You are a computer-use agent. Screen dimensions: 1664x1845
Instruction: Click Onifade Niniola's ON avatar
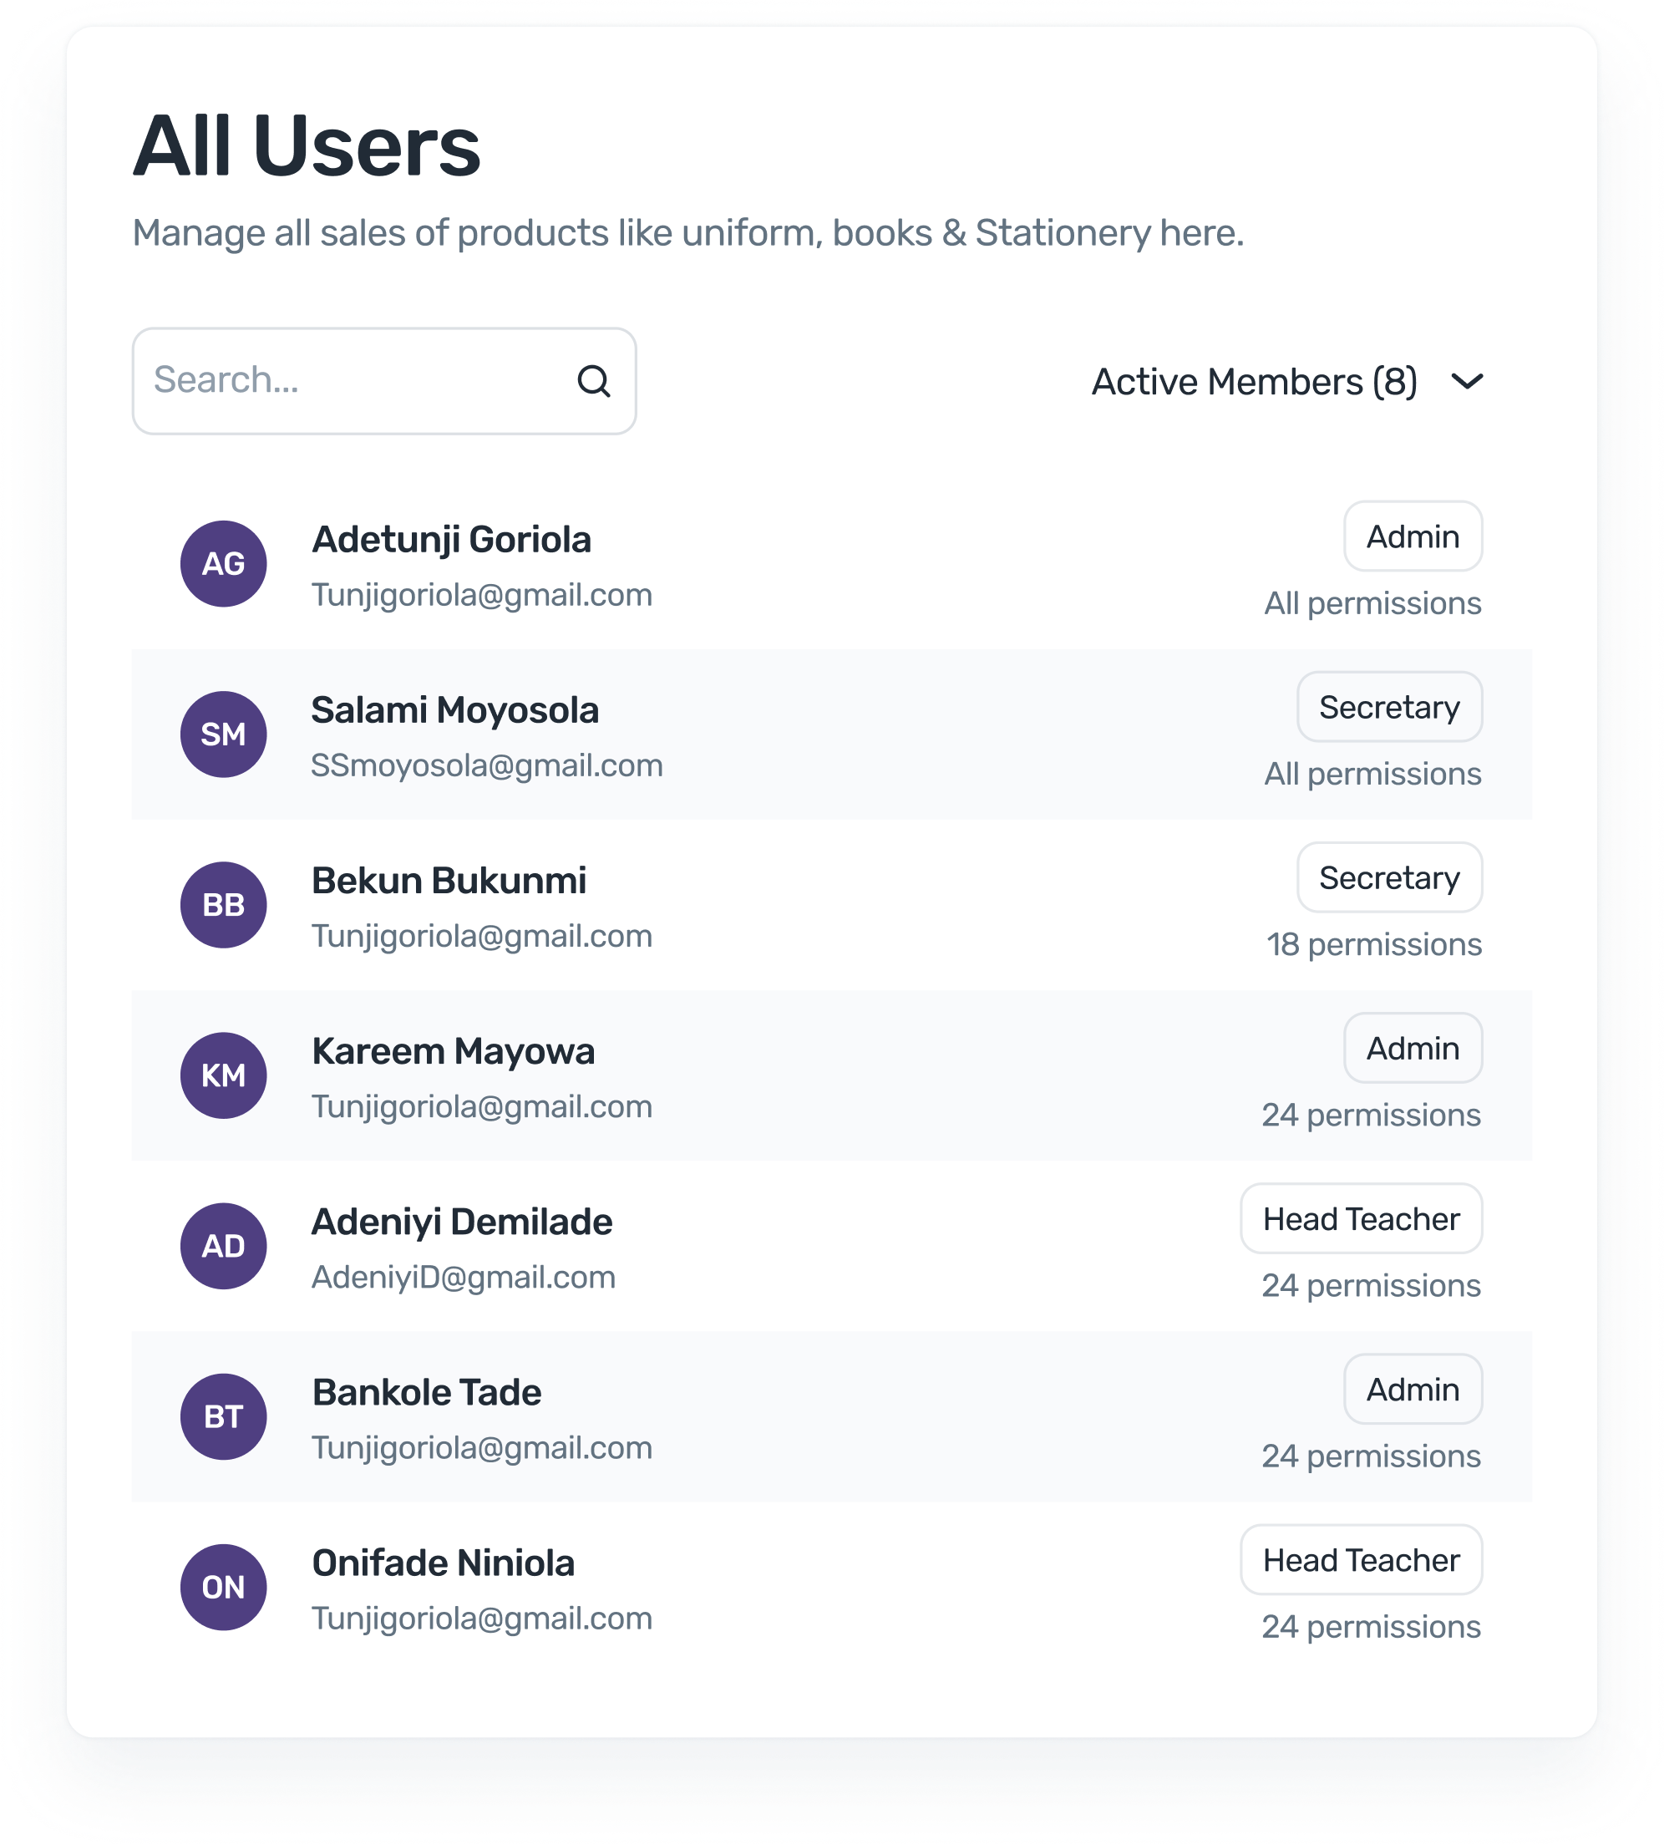pyautogui.click(x=222, y=1586)
